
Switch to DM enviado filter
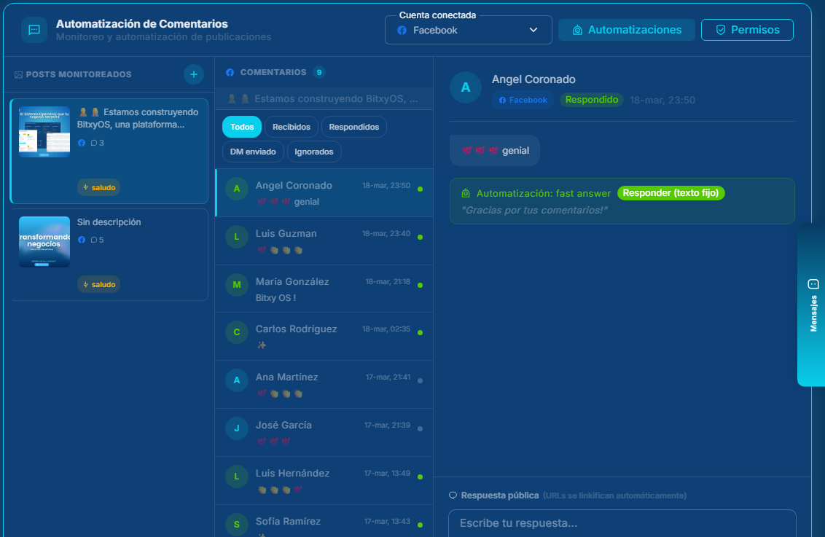coord(253,152)
